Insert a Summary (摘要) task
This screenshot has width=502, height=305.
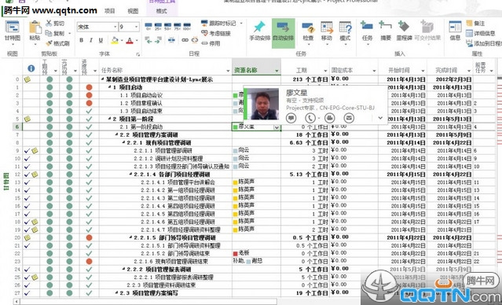point(386,31)
